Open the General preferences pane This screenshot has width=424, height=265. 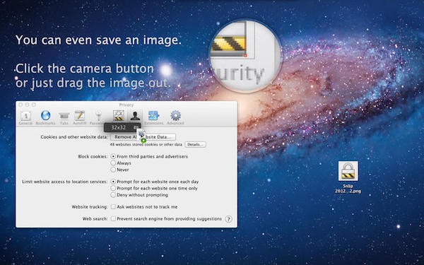[x=25, y=117]
